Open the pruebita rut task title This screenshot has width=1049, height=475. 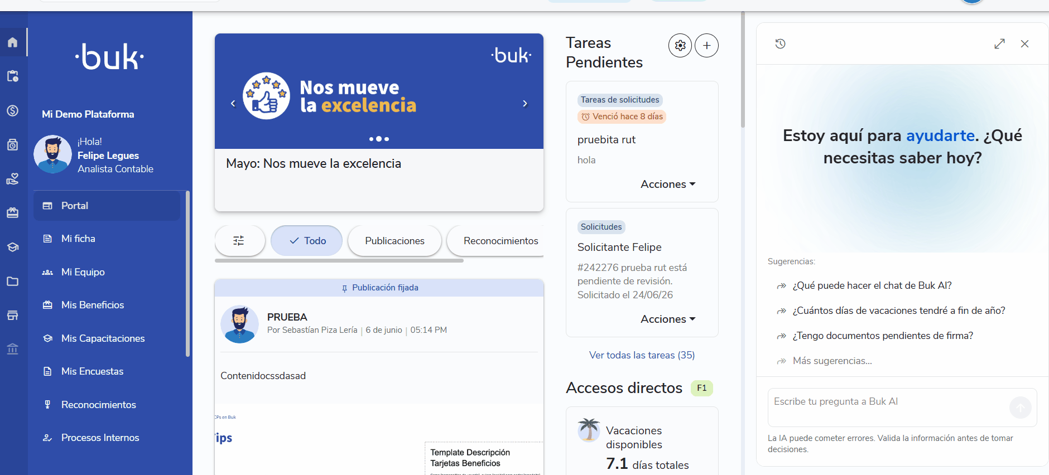pos(607,140)
